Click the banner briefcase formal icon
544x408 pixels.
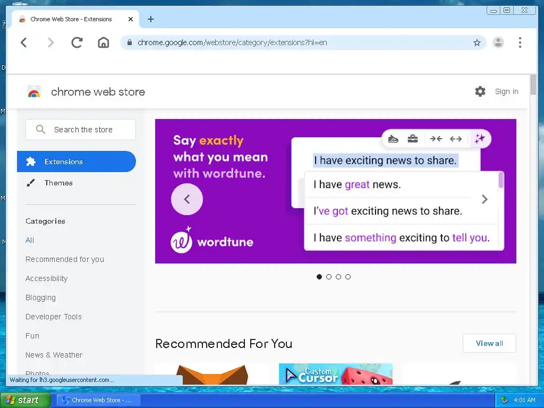click(412, 139)
